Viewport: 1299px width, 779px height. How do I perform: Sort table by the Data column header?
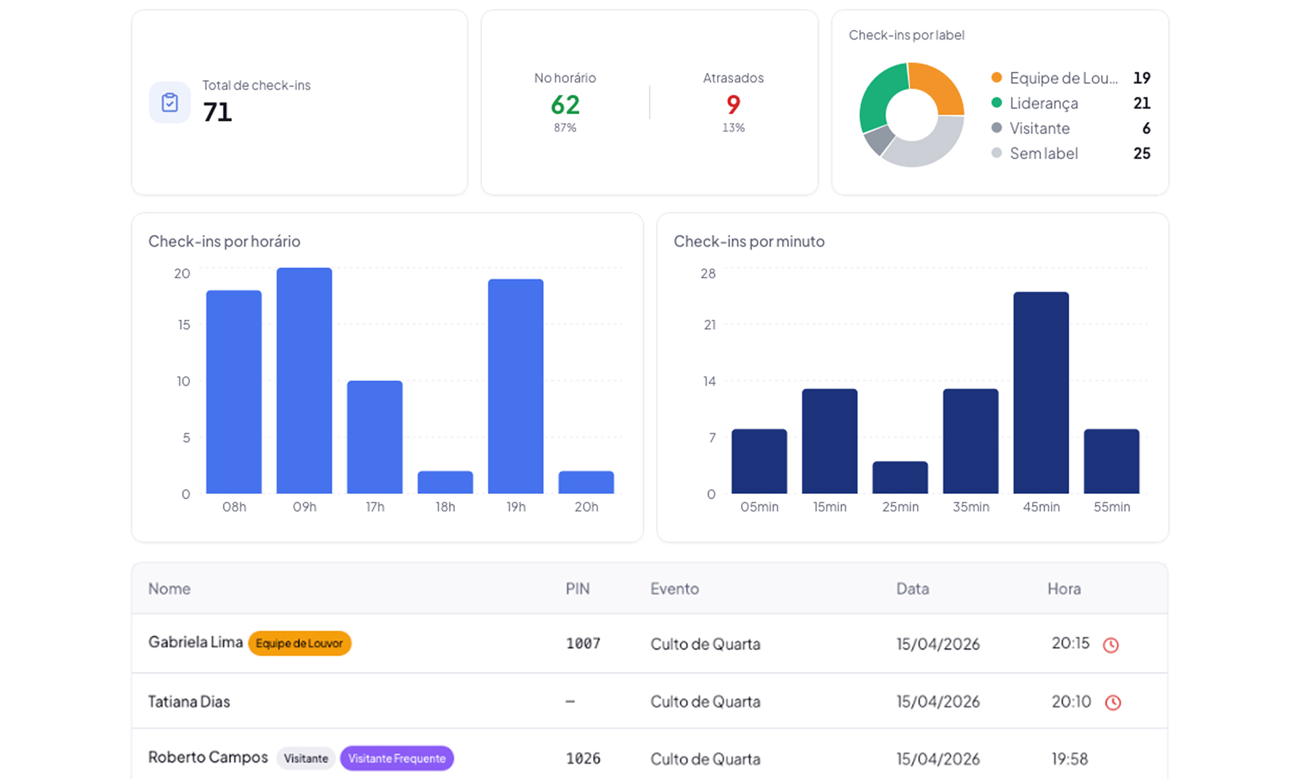[x=913, y=589]
